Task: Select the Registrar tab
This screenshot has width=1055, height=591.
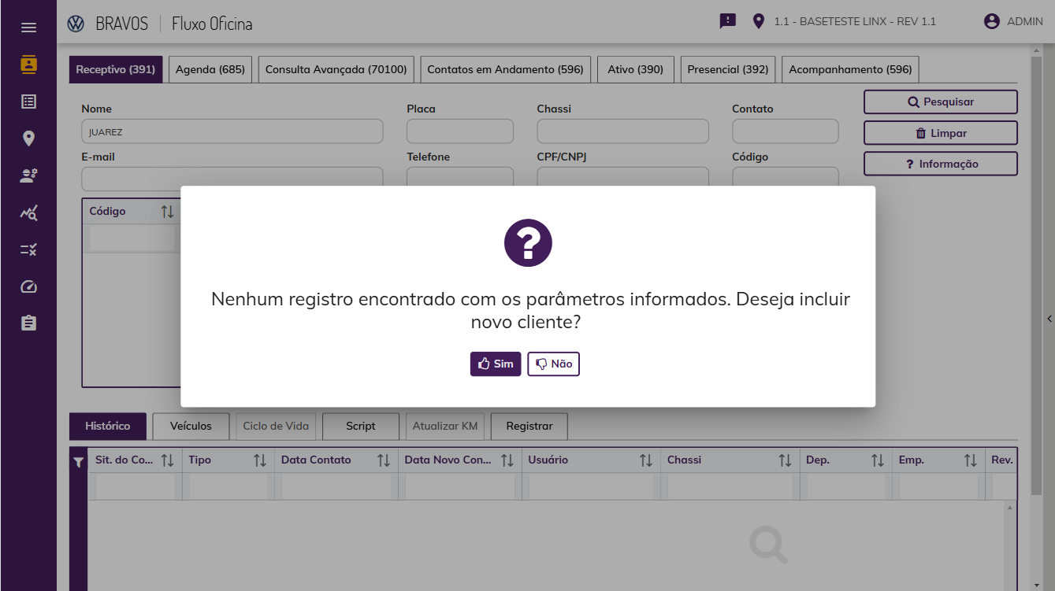Action: point(529,426)
